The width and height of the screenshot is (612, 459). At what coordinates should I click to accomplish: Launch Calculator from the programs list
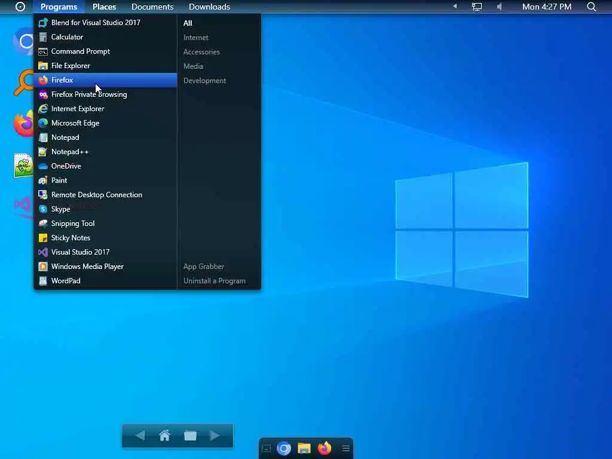[105, 37]
